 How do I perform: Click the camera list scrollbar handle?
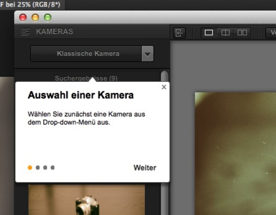click(164, 76)
